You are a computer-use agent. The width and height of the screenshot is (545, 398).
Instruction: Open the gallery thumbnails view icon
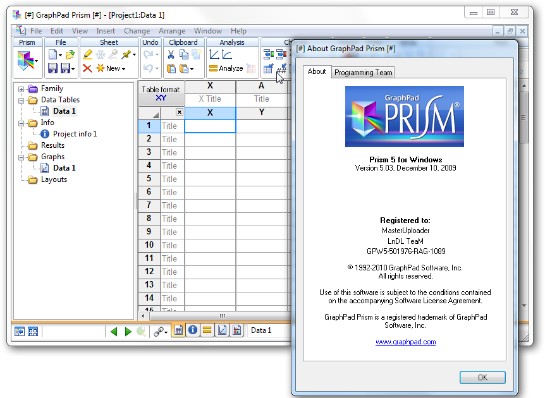coord(33,332)
